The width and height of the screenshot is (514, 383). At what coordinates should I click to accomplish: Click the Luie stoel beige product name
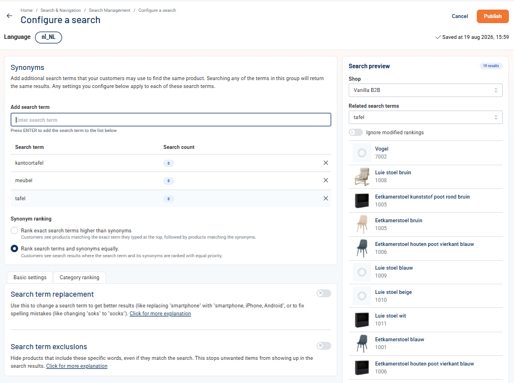[393, 292]
